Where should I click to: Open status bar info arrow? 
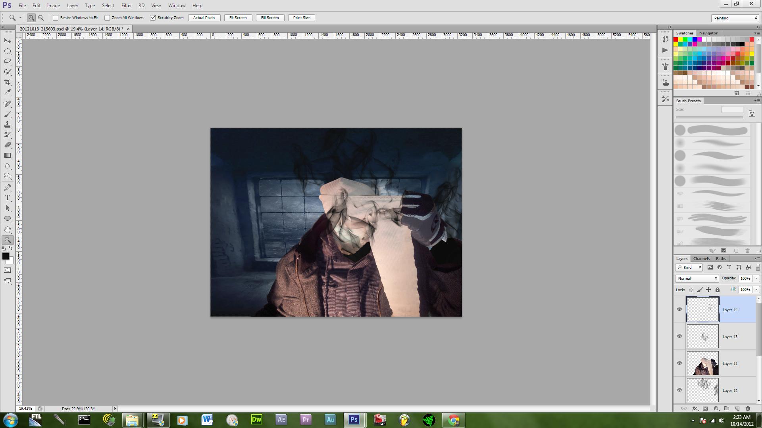(x=115, y=409)
